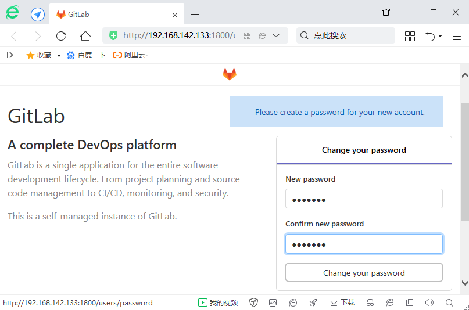Click the status bar split window icon
469x310 pixels.
[x=410, y=302]
